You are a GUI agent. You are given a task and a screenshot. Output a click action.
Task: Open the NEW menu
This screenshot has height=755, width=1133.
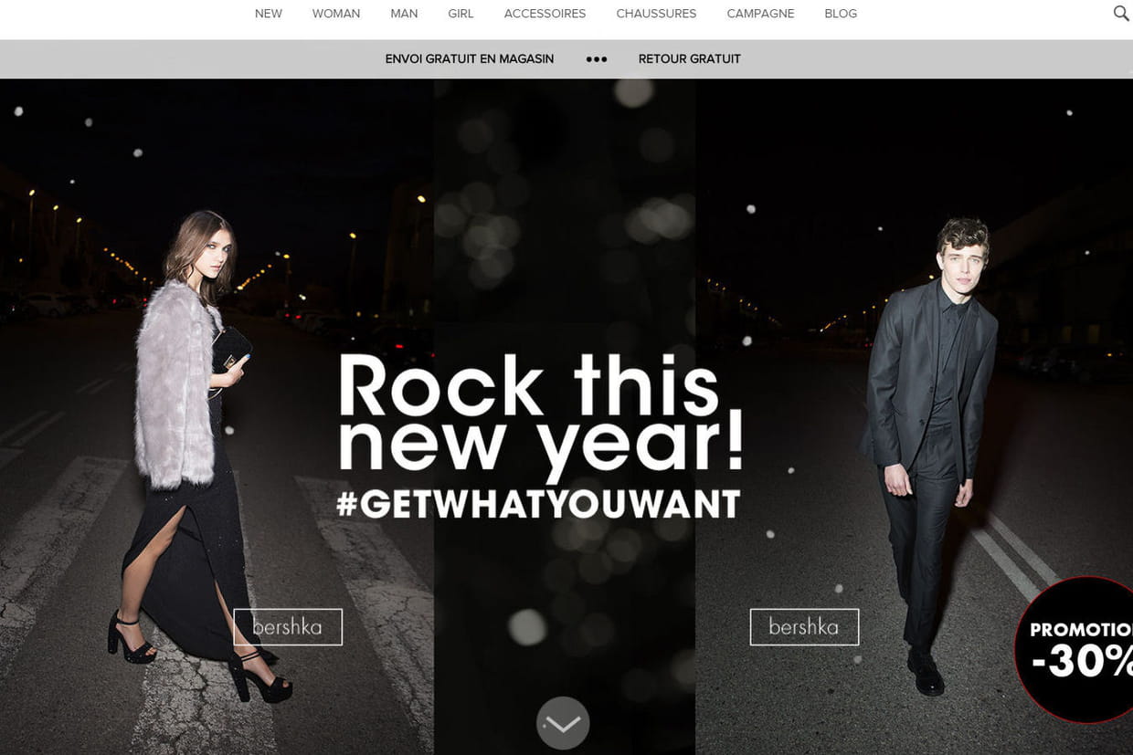tap(269, 14)
